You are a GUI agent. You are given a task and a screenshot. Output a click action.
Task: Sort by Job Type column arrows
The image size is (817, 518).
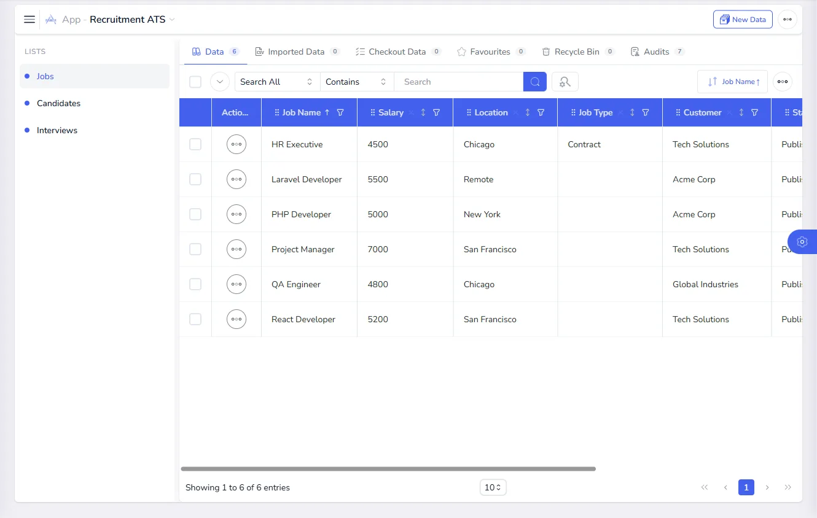coord(632,112)
